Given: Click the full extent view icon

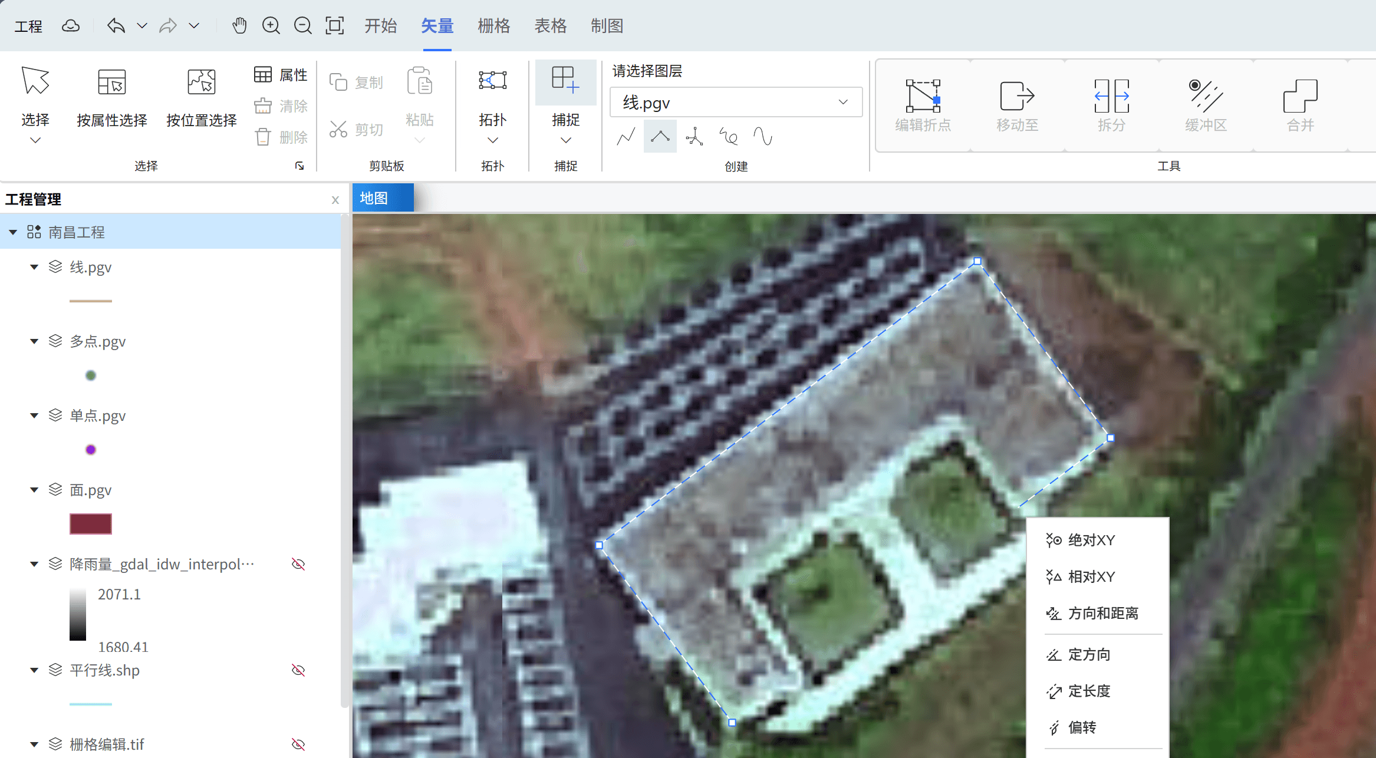Looking at the screenshot, I should [334, 26].
